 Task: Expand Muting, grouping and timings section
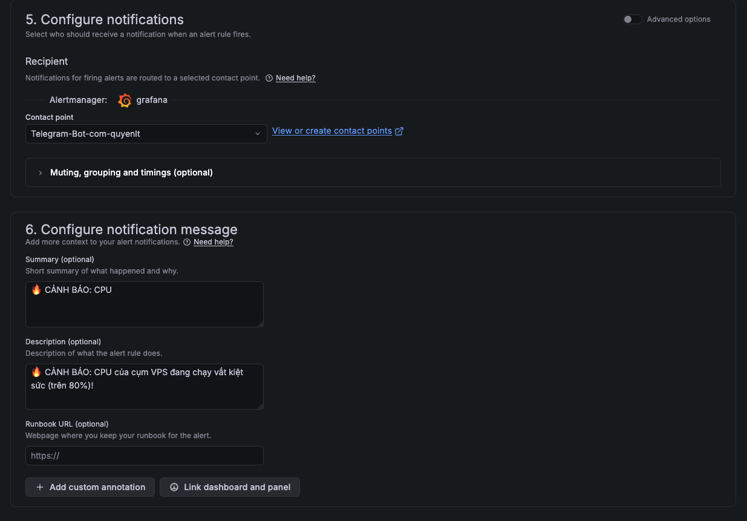click(131, 172)
